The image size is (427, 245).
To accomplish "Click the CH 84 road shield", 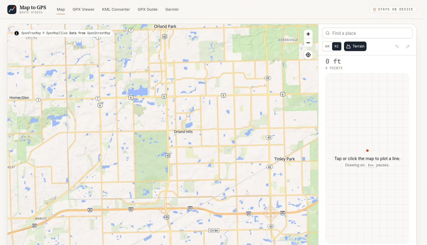I will [x=213, y=230].
